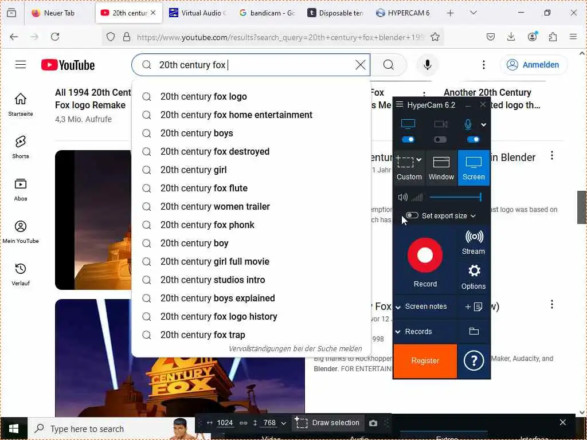Open Abos in the YouTube sidebar

pyautogui.click(x=21, y=189)
